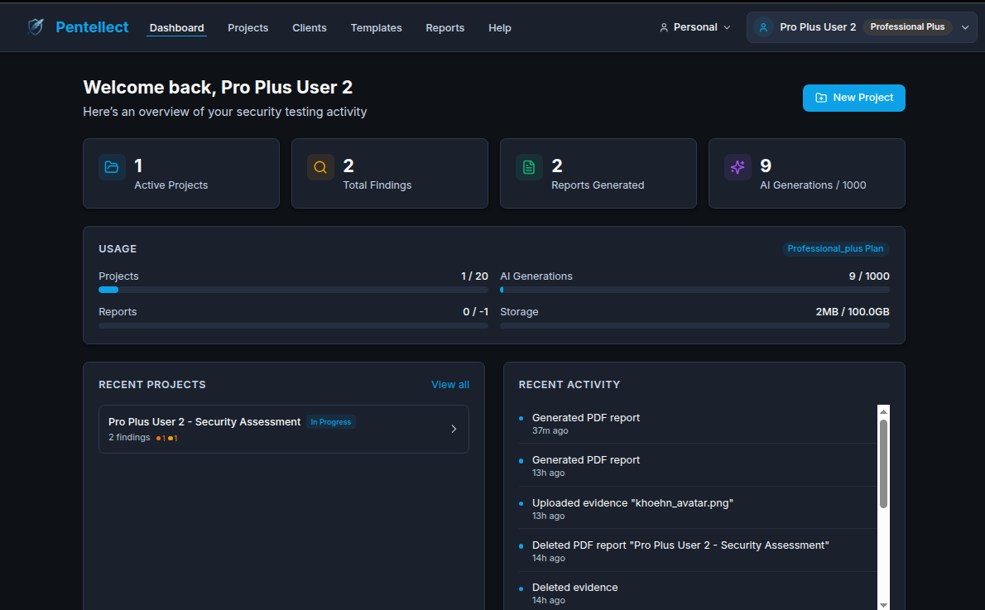Click the Active Projects folder icon
Image resolution: width=985 pixels, height=610 pixels.
(112, 167)
